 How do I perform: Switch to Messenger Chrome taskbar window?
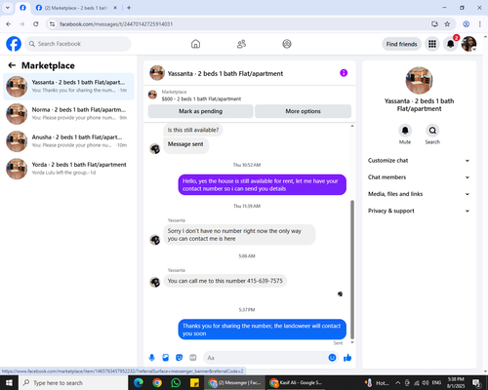(x=235, y=382)
